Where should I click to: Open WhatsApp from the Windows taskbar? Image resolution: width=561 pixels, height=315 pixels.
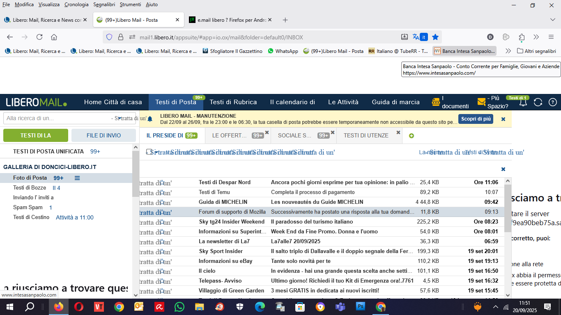point(179,307)
